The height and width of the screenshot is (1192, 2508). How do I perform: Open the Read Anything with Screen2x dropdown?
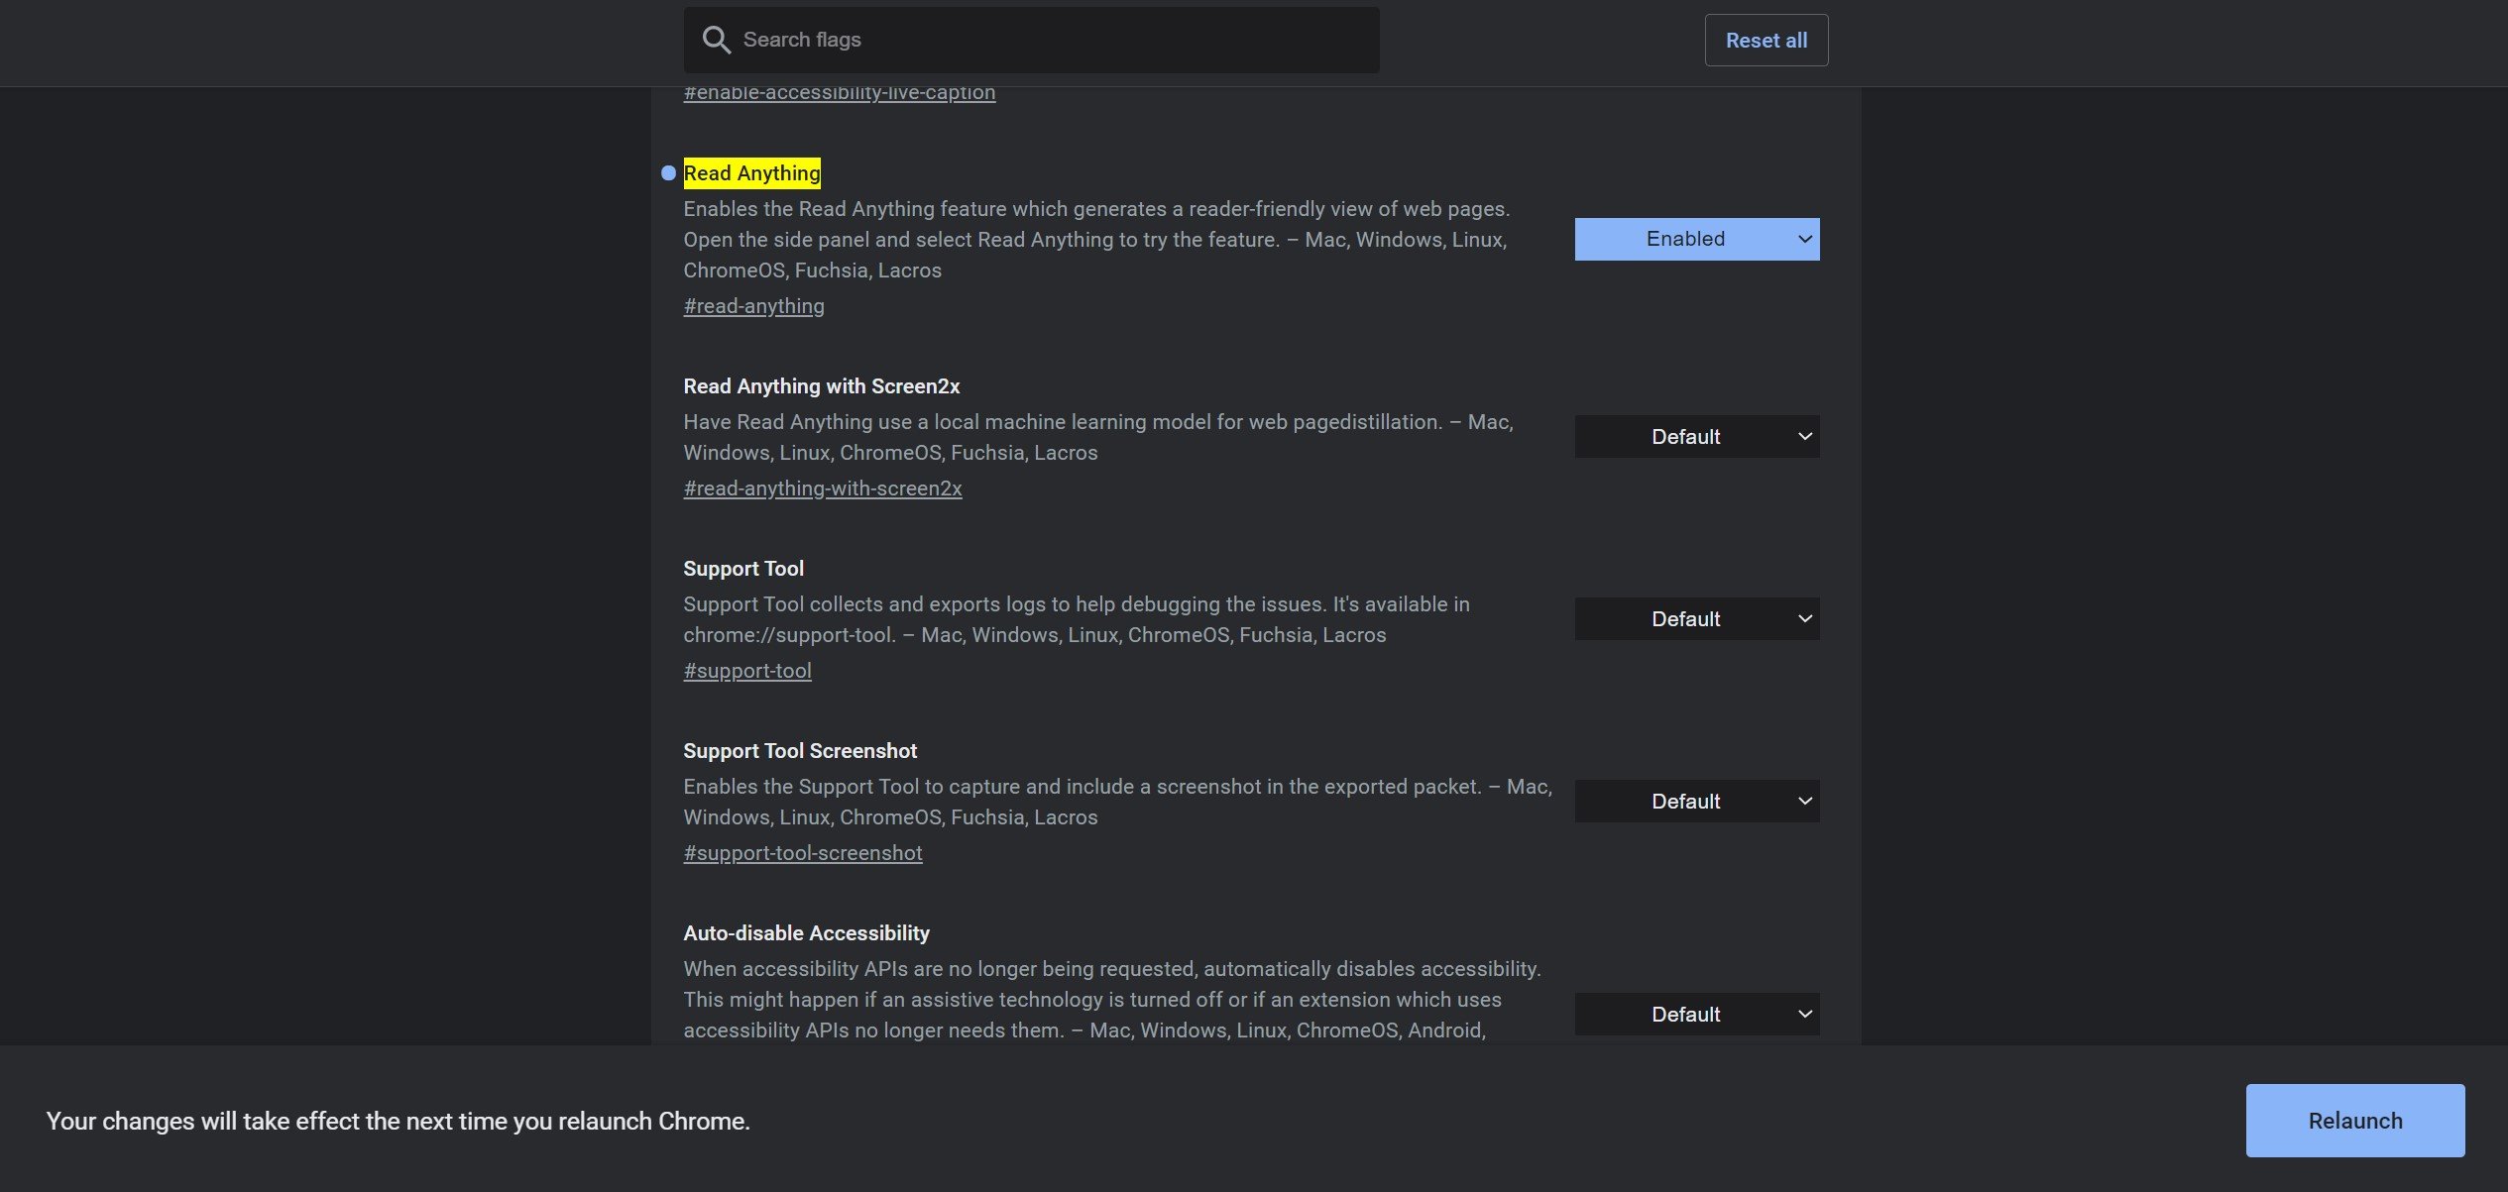[1696, 437]
